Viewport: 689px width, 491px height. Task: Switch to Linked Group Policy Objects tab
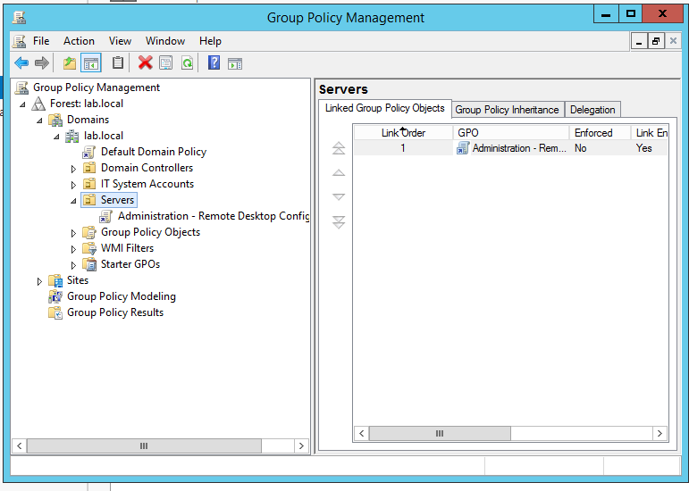point(385,108)
